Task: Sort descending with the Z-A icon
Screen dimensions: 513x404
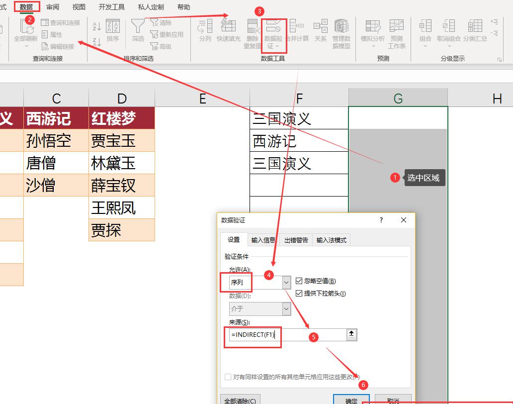Action: click(x=96, y=42)
